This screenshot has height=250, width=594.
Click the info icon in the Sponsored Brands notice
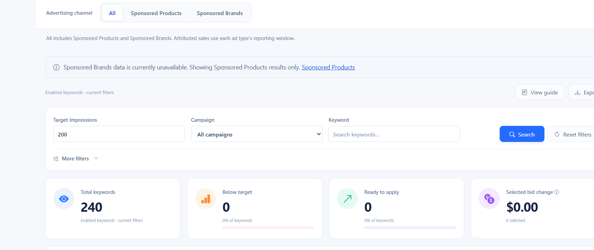[x=56, y=67]
